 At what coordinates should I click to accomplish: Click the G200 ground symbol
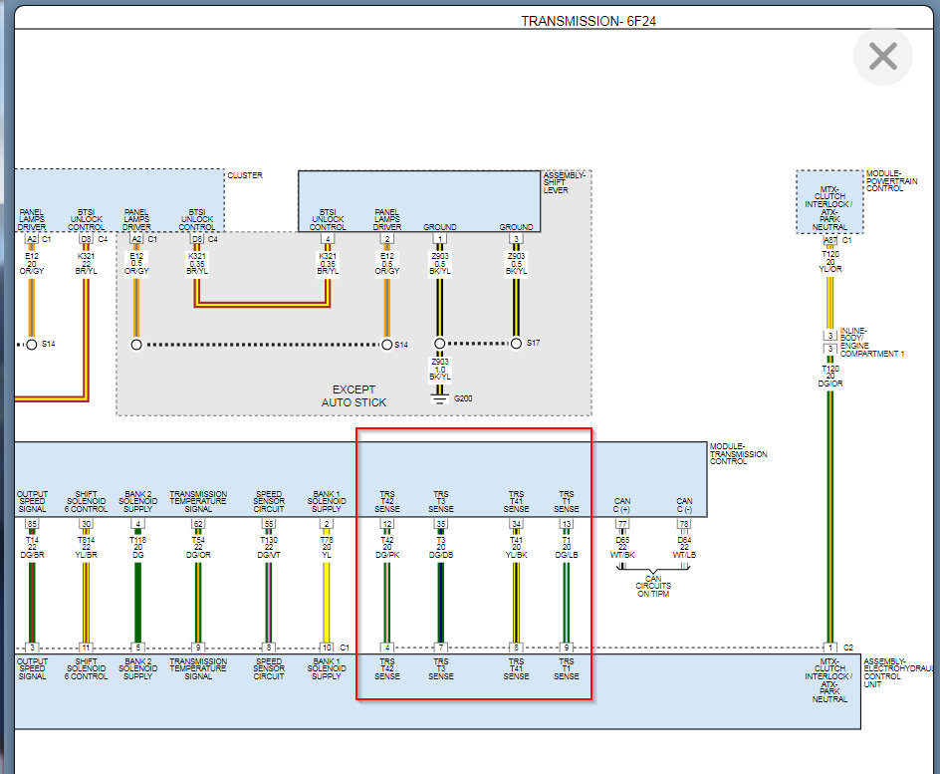[x=439, y=398]
